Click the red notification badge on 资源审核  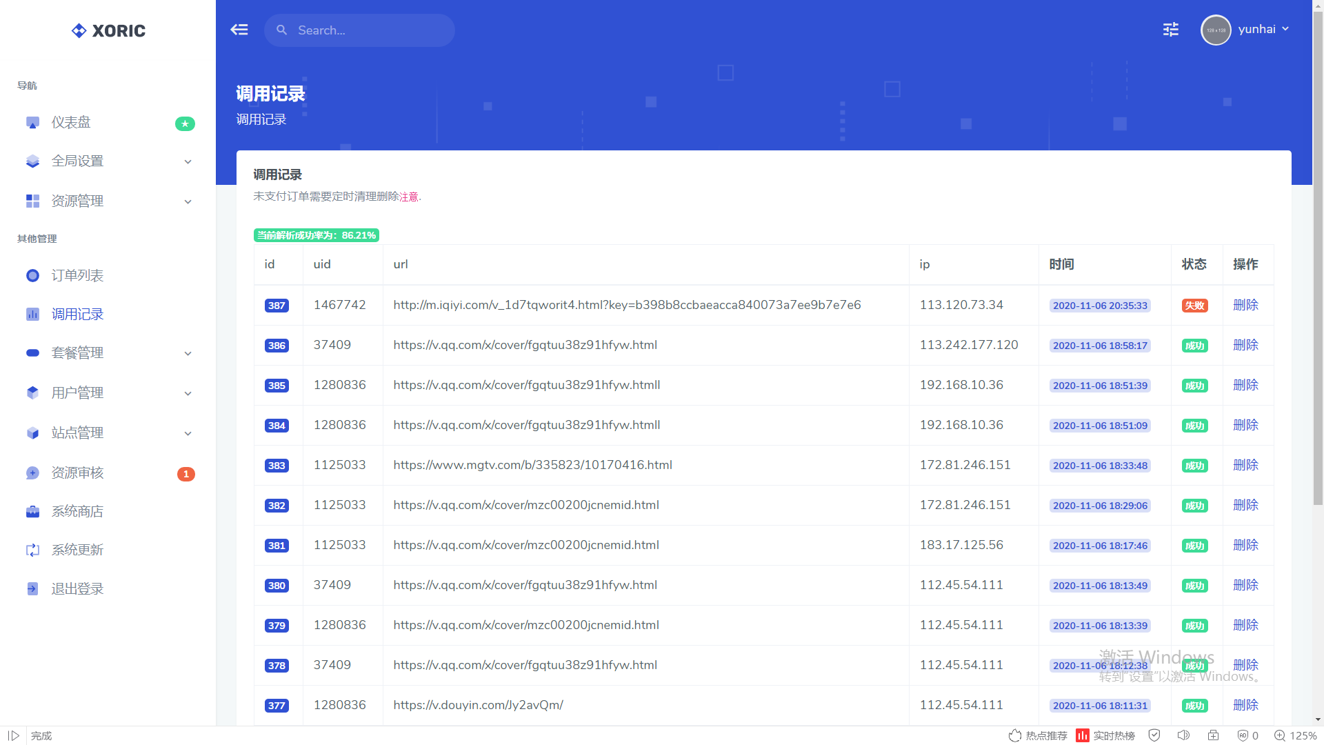(185, 474)
